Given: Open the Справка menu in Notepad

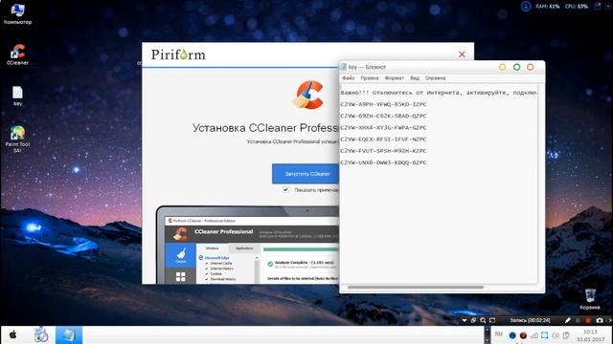Looking at the screenshot, I should 435,78.
